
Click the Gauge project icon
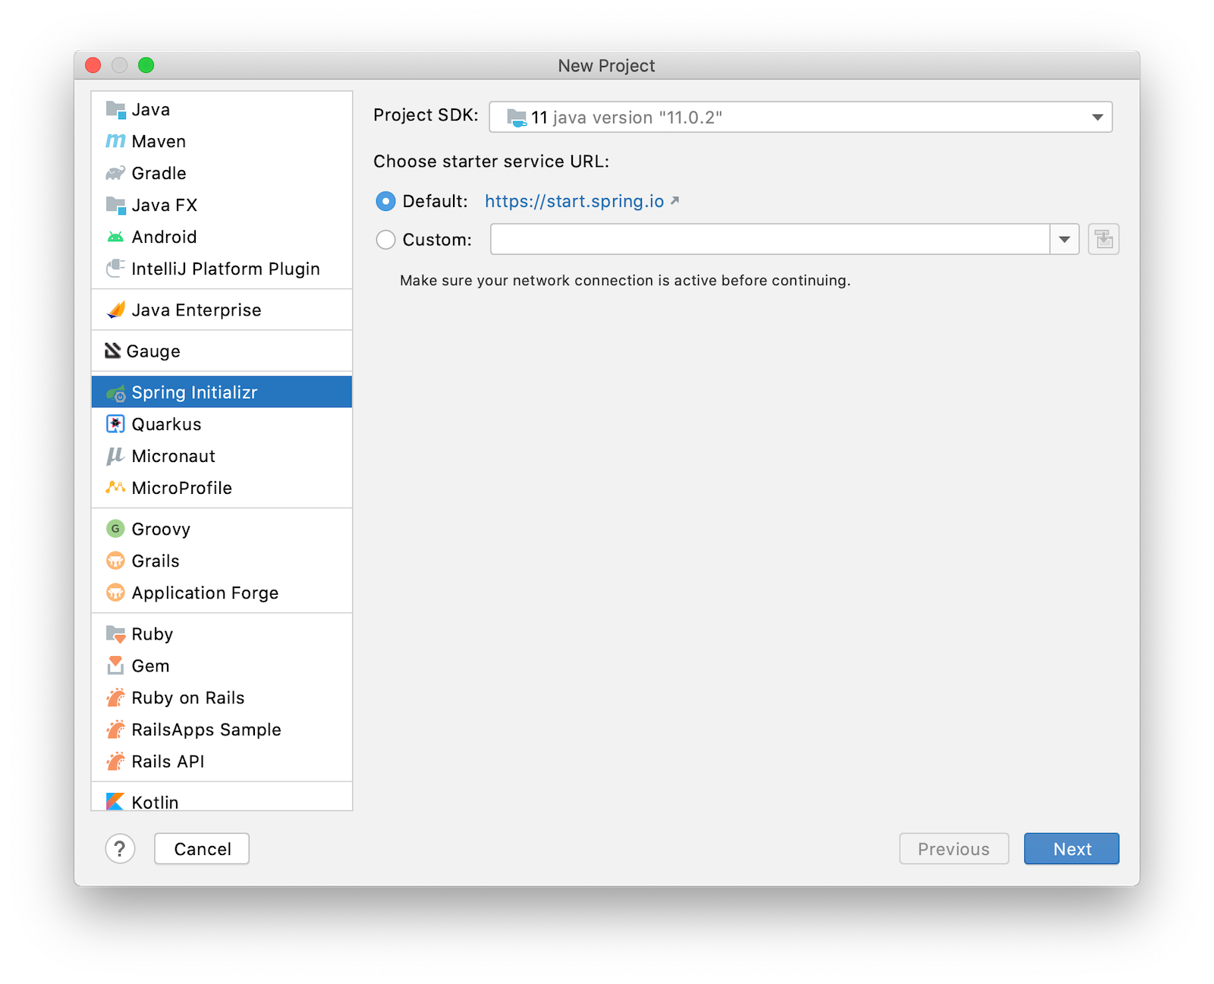113,351
